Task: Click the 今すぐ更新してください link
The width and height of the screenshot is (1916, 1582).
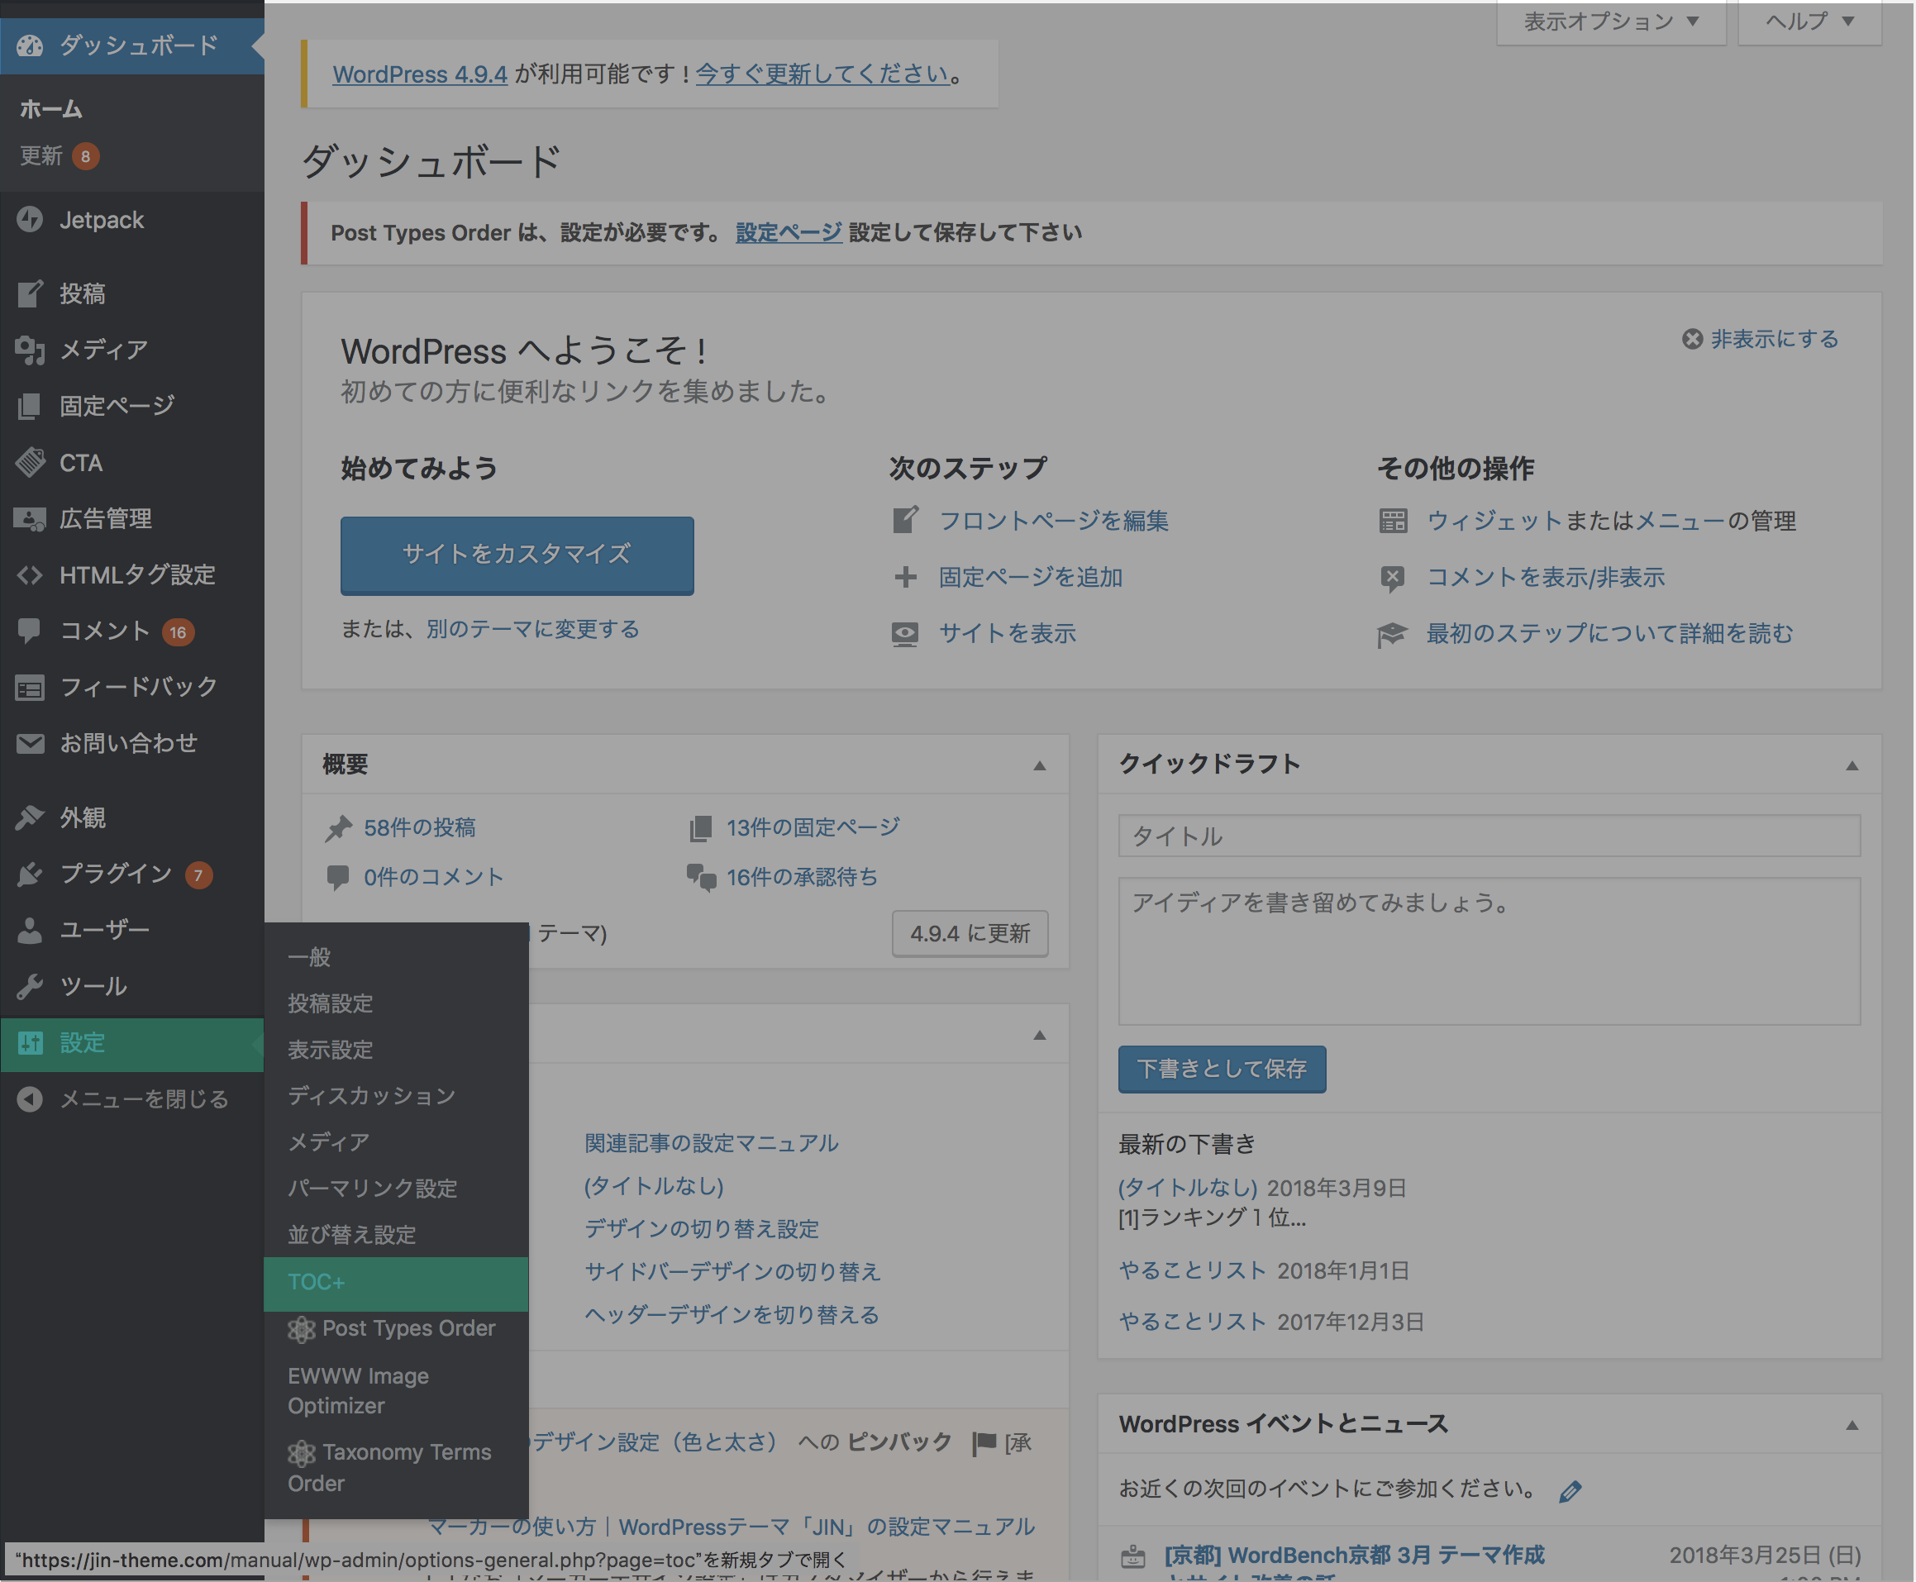Action: (822, 74)
